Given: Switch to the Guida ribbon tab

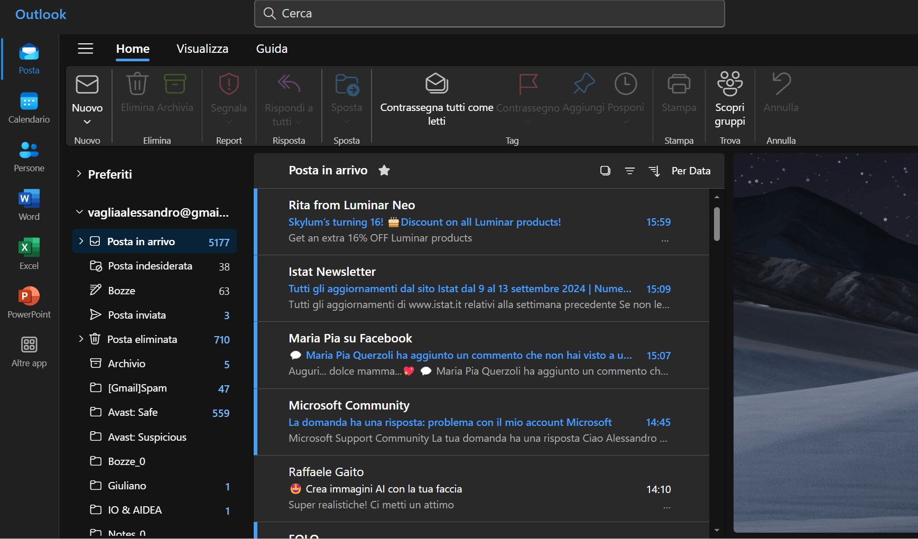Looking at the screenshot, I should [272, 49].
